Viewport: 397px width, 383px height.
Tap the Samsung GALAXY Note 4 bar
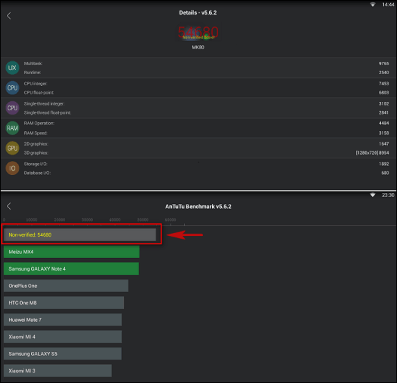tap(71, 269)
